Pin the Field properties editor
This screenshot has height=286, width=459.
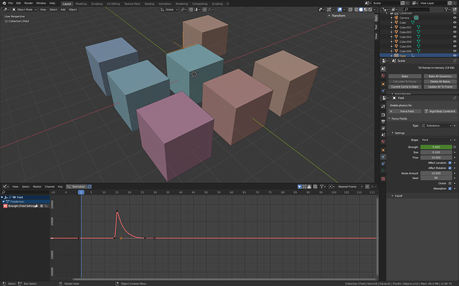[454, 98]
